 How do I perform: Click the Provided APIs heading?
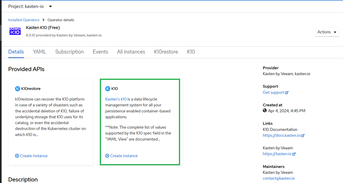pyautogui.click(x=26, y=69)
